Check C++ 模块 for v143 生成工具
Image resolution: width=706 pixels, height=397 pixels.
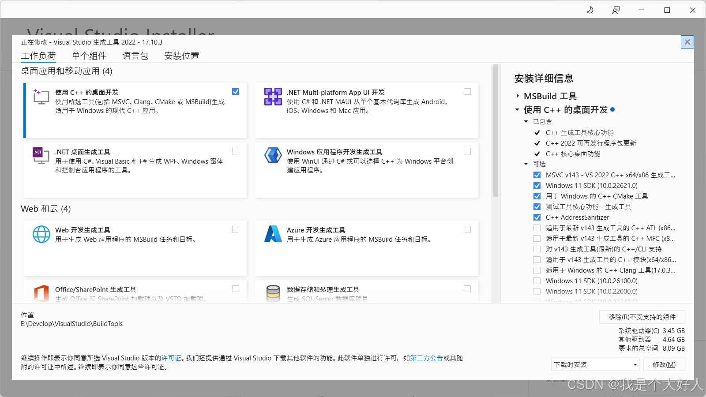(537, 260)
